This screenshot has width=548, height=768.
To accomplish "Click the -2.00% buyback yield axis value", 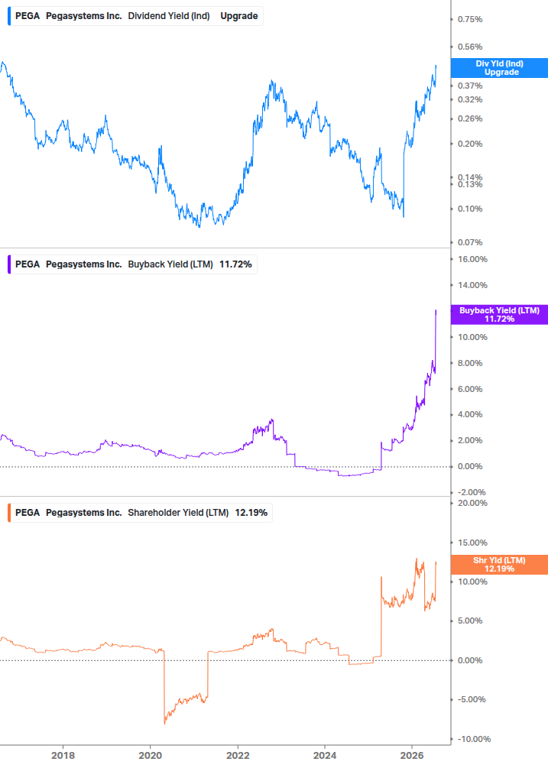I will pyautogui.click(x=471, y=492).
